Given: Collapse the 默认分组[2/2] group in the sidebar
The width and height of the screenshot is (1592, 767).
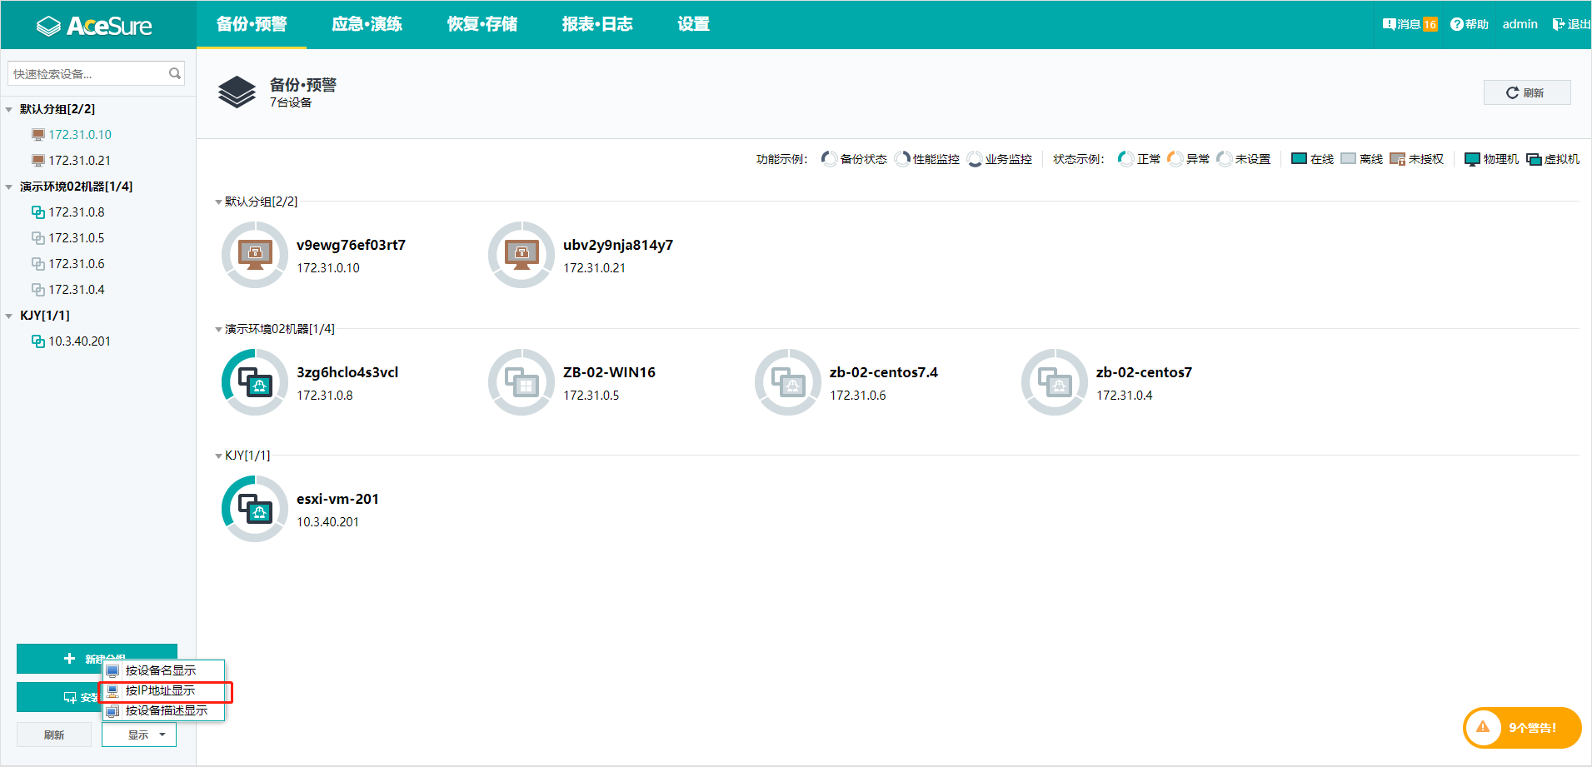Looking at the screenshot, I should click(x=8, y=109).
